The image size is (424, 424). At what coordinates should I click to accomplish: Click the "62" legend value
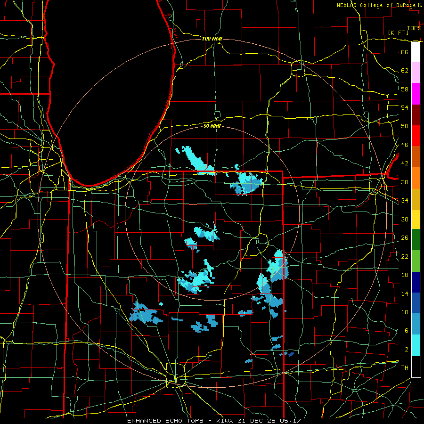click(405, 71)
